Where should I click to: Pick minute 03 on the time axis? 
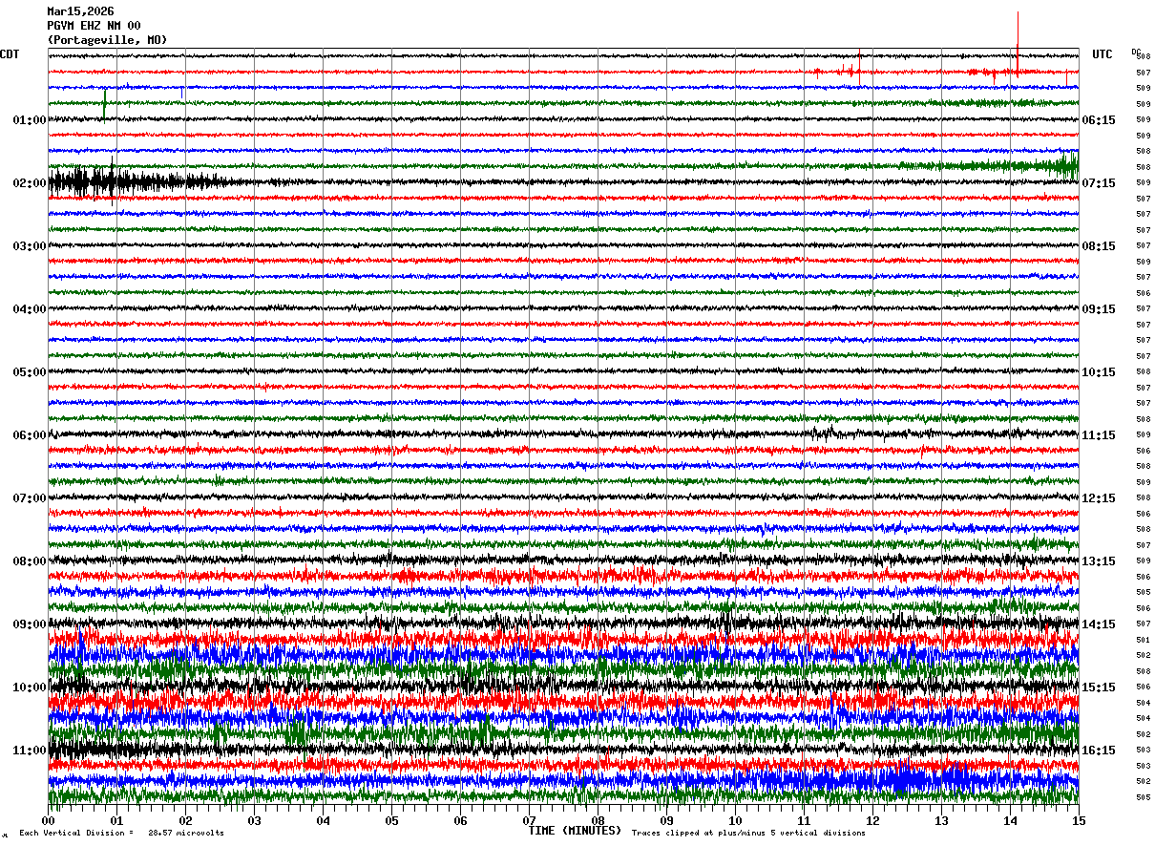tap(255, 820)
